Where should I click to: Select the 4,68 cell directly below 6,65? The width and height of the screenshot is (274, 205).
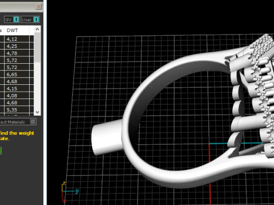[17, 81]
